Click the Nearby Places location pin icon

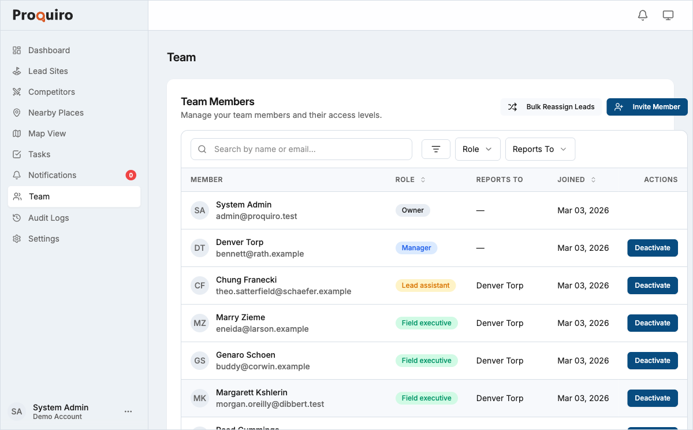(17, 113)
